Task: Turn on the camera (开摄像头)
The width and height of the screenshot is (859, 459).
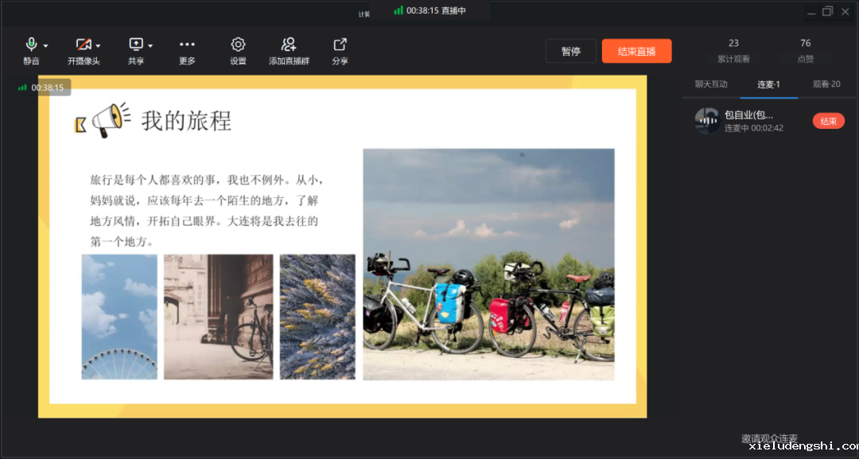Action: pos(83,45)
